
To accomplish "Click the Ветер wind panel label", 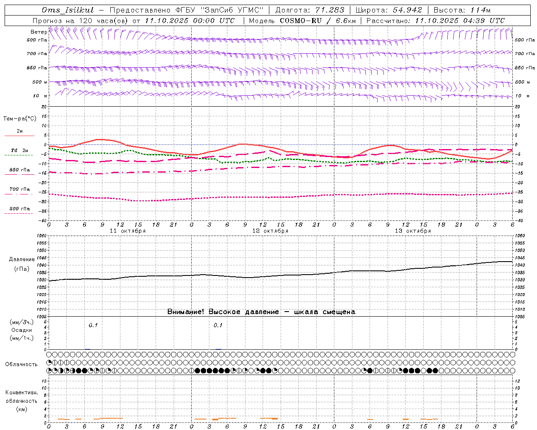I will point(39,32).
